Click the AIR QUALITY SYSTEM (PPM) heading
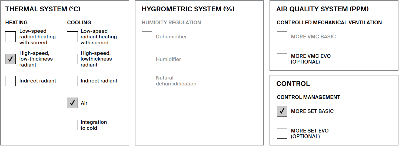Viewport: 399px width, 146px height. pyautogui.click(x=322, y=9)
